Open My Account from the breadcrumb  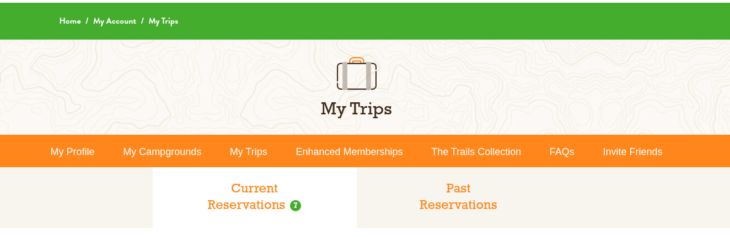coord(115,21)
